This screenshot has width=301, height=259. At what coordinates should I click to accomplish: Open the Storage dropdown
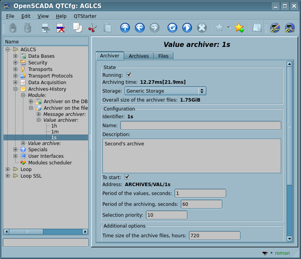point(165,91)
